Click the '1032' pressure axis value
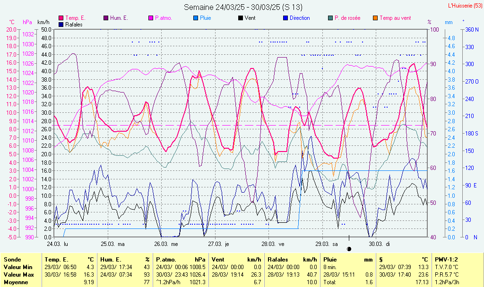Screen dimensions: 484x287 click(x=28, y=34)
